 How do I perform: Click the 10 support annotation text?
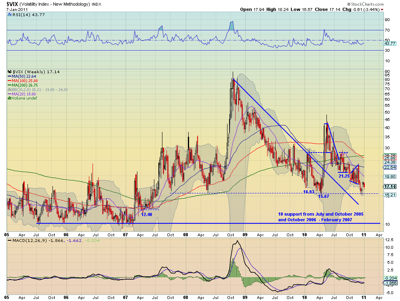click(x=321, y=217)
